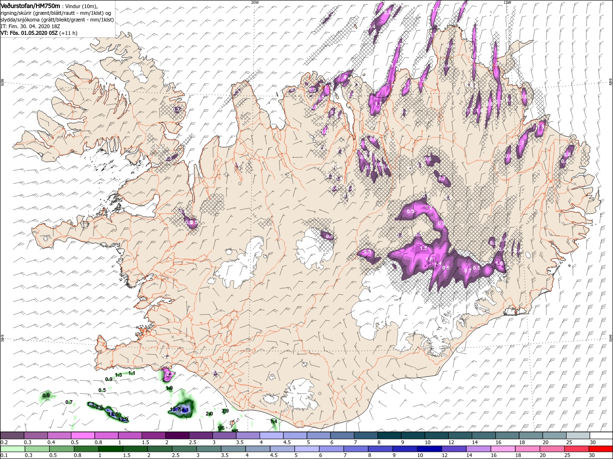Image resolution: width=613 pixels, height=459 pixels.
Task: Click the 12.8 rainfall value
Action: 114,414
